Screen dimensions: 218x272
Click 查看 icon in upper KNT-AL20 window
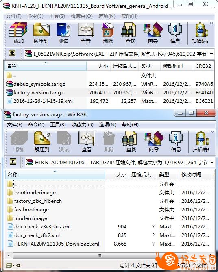pos(86,33)
